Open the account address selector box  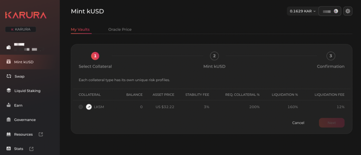tap(330, 11)
